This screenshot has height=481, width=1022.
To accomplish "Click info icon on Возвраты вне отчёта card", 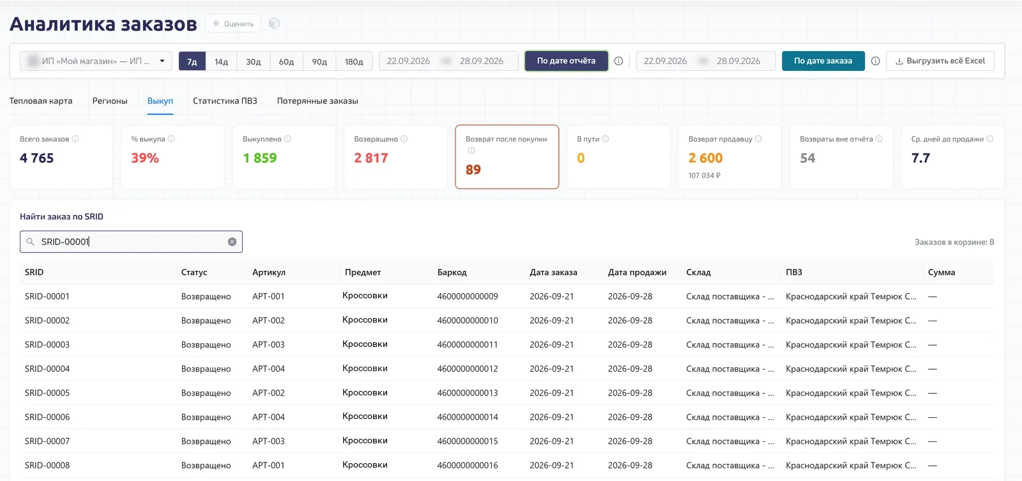I will click(x=879, y=139).
